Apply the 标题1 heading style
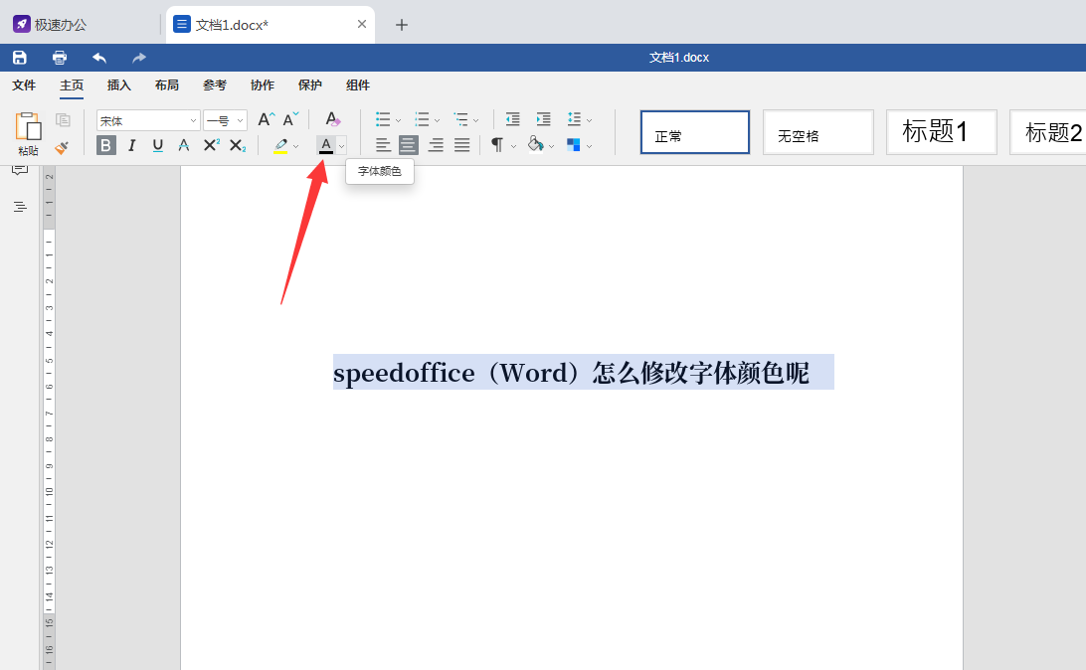The width and height of the screenshot is (1086, 670). 941,132
